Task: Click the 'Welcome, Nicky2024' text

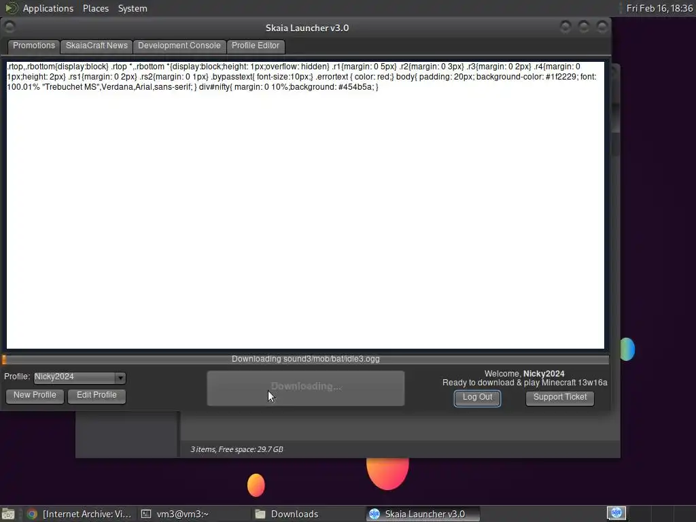Action: pyautogui.click(x=524, y=374)
